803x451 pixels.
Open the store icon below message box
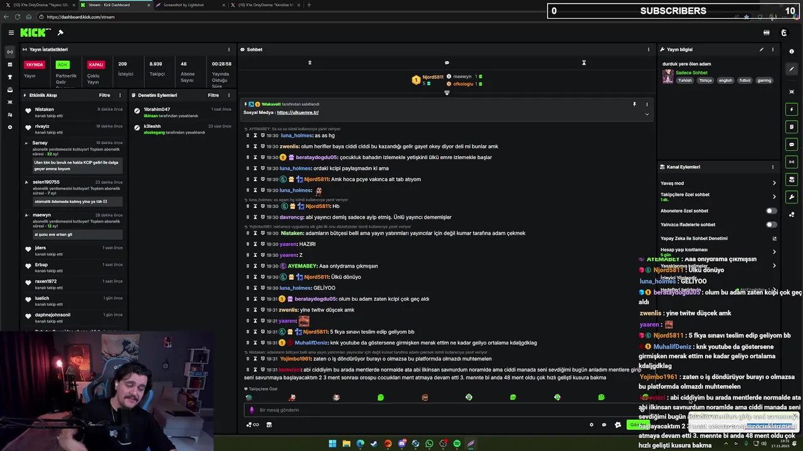[x=269, y=425]
